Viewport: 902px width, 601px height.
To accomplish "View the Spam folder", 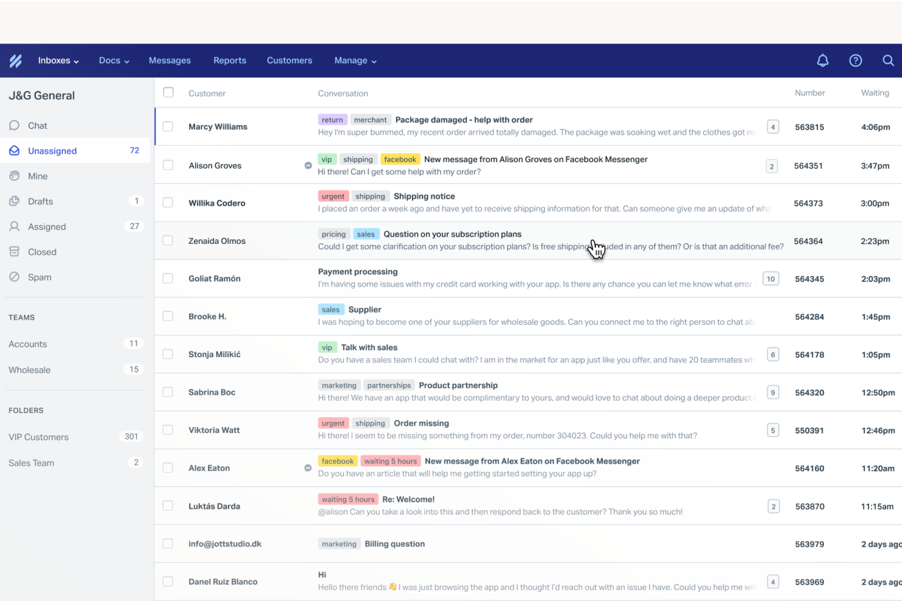I will pos(39,277).
